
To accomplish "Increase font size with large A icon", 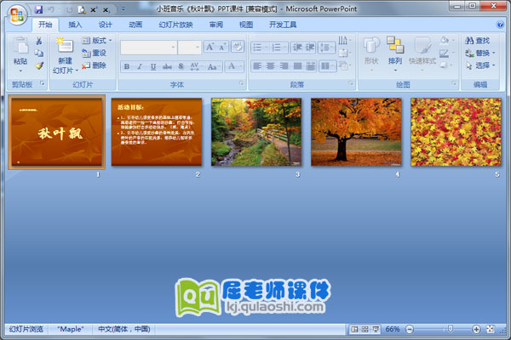I will [x=210, y=48].
